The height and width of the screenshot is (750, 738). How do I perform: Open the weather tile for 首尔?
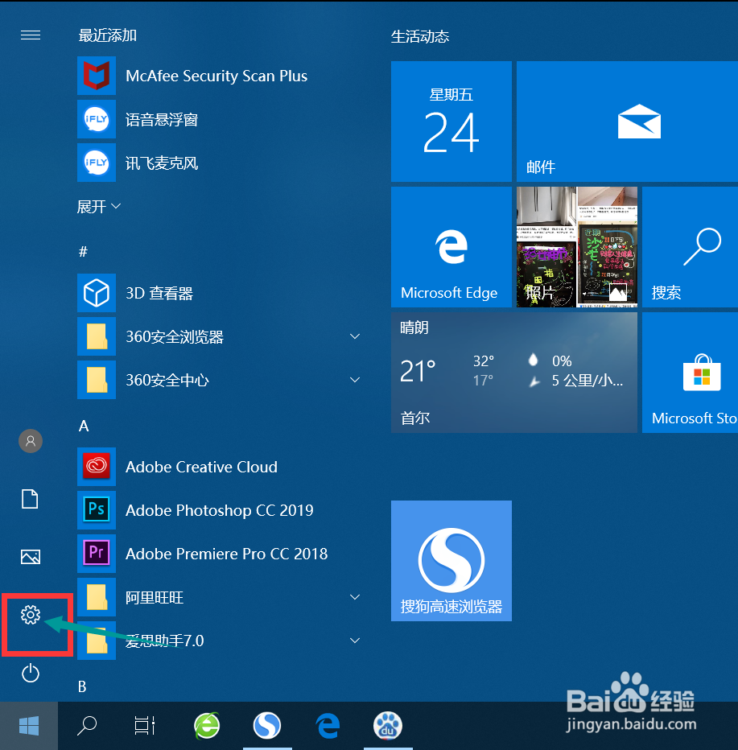514,373
